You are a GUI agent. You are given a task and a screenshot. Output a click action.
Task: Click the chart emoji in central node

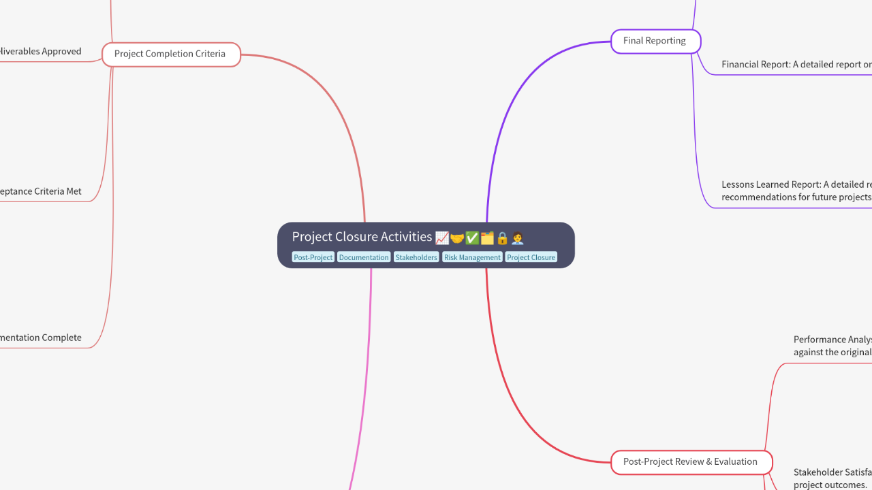(x=442, y=238)
